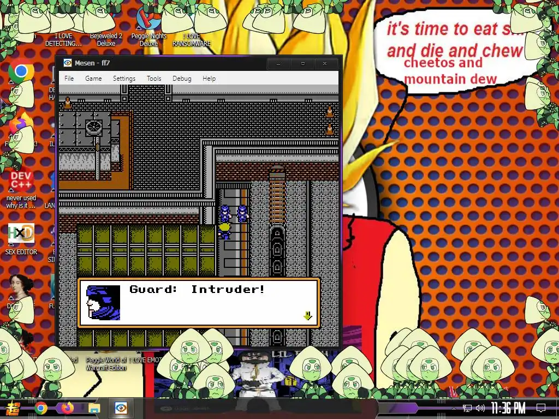Viewport: 559px width, 419px height.
Task: Click the 'never used why is it...' label
Action: point(21,202)
